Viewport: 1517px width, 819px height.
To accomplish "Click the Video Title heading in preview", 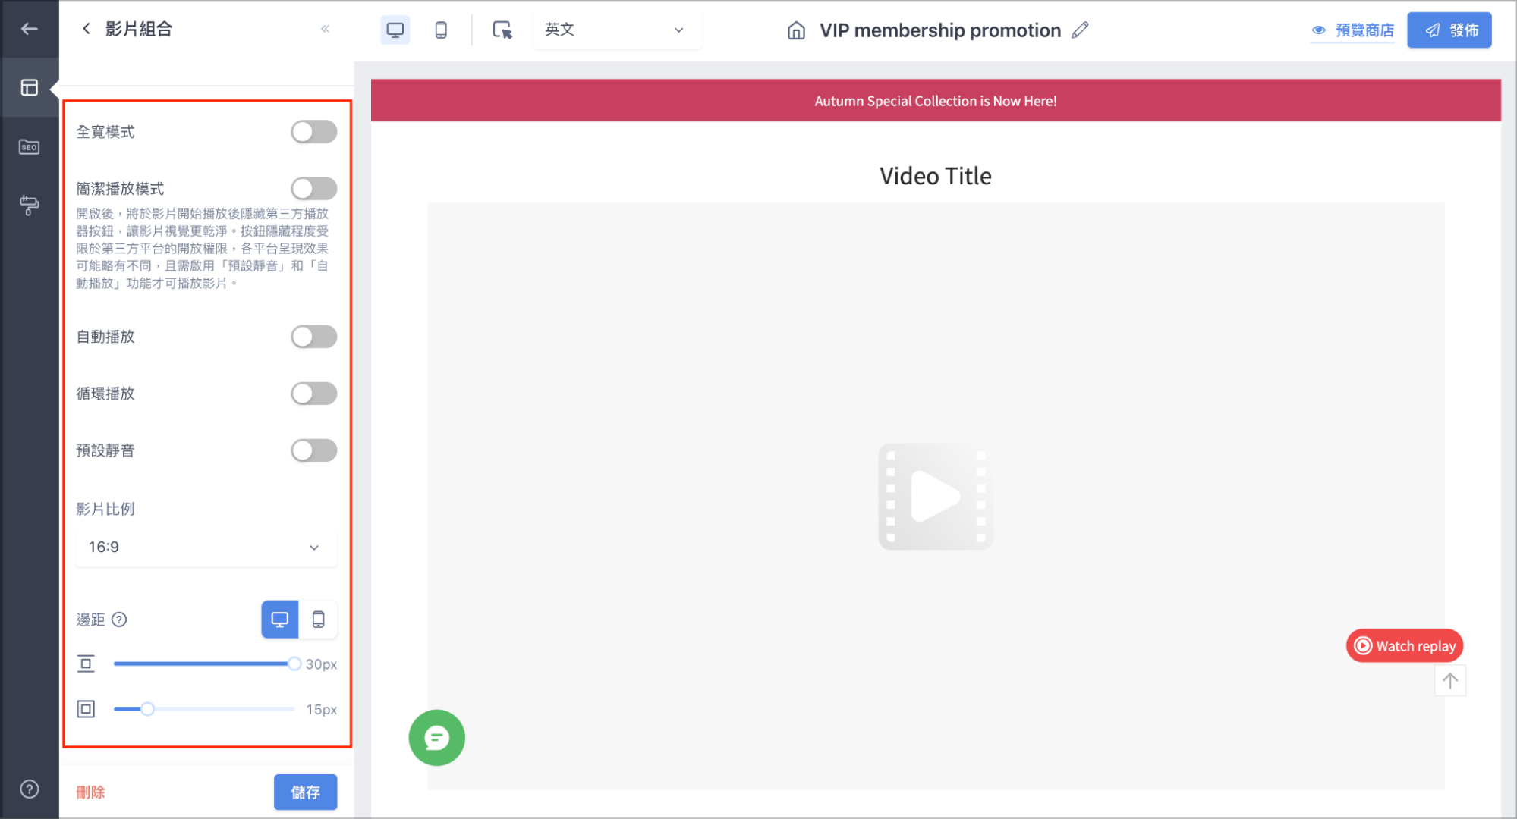I will click(935, 176).
